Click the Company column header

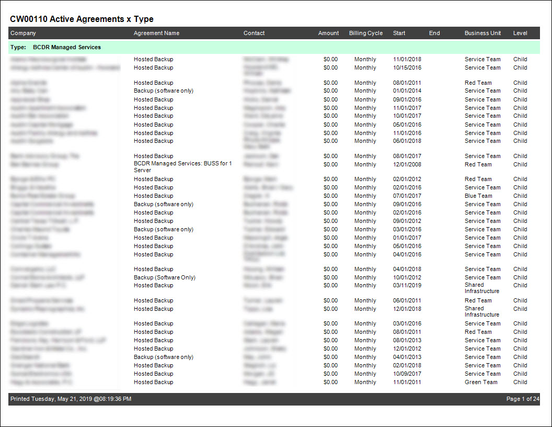(23, 33)
